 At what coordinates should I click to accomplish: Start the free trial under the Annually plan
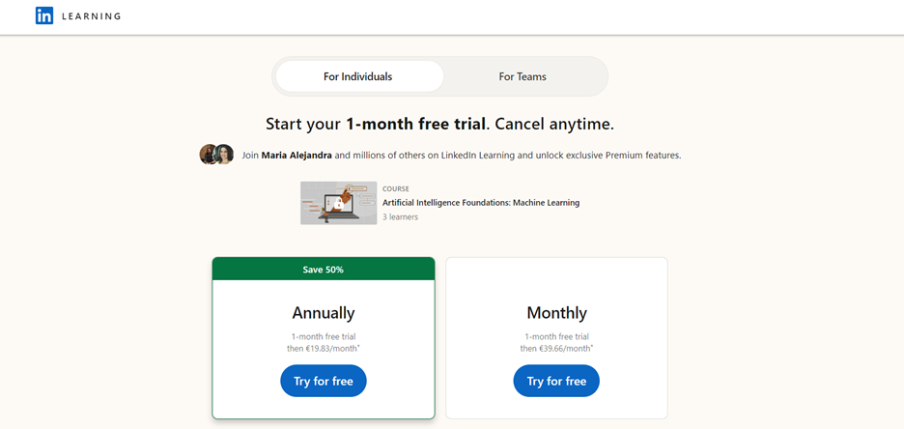(324, 381)
